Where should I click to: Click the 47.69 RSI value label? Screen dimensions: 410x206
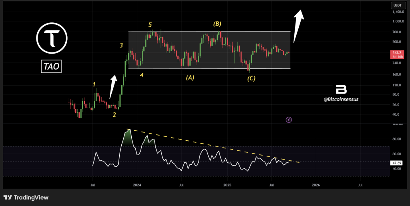point(396,163)
